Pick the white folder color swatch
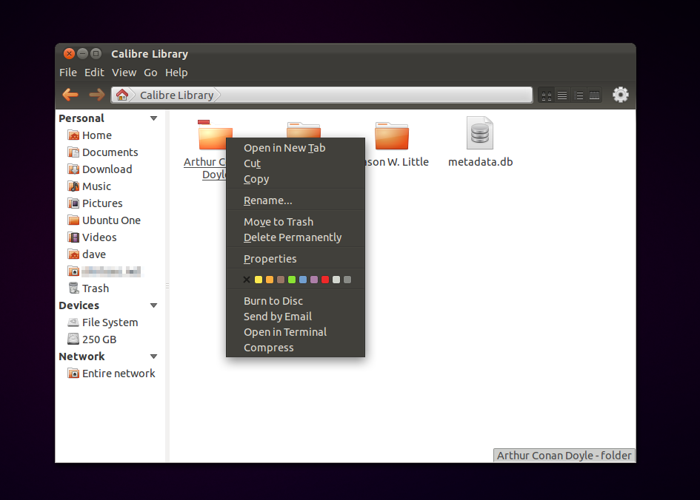 [336, 280]
